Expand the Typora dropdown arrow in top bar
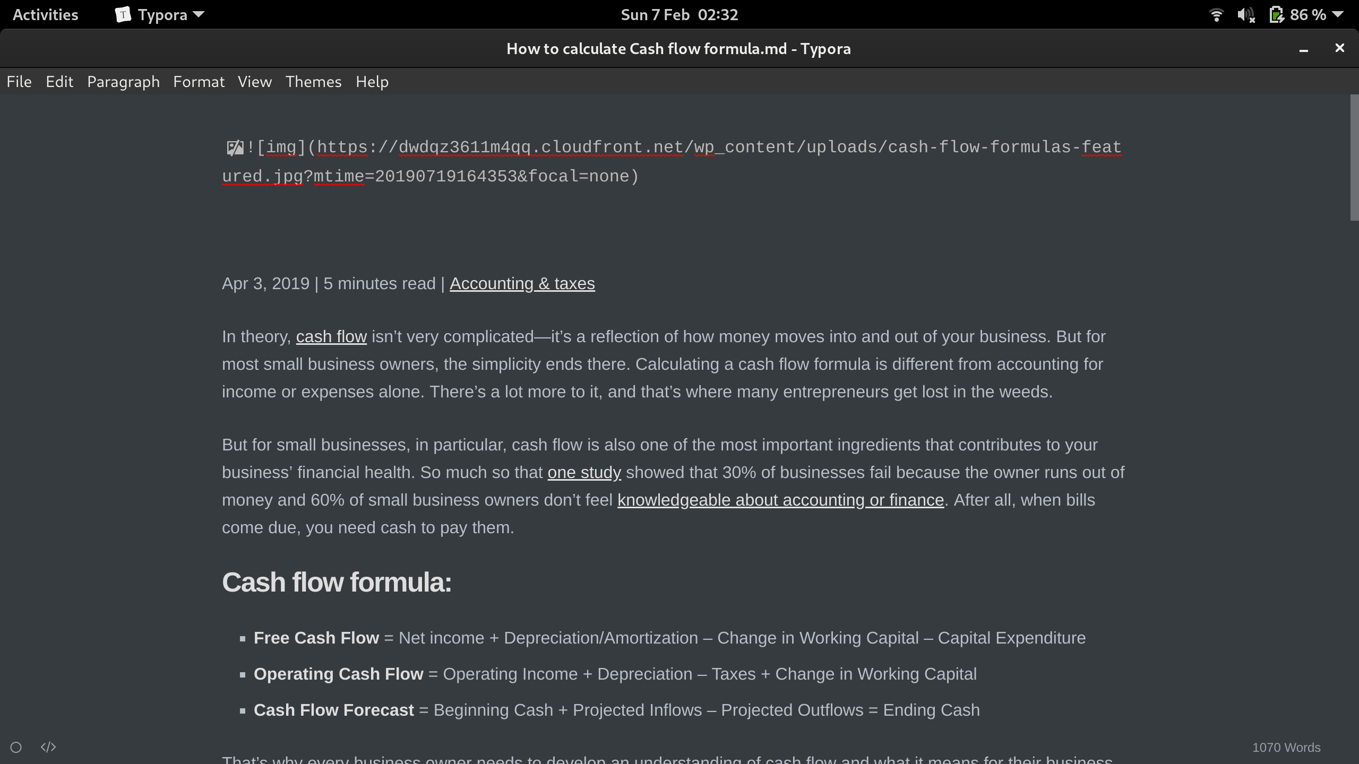Image resolution: width=1359 pixels, height=764 pixels. point(197,14)
